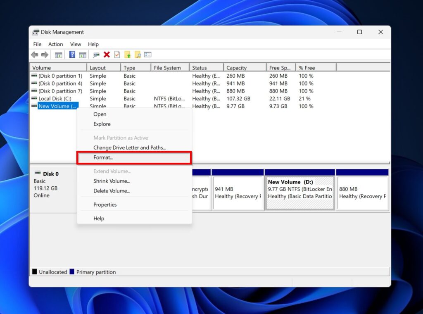
Task: Open help via the blue question mark icon
Action: pos(71,54)
